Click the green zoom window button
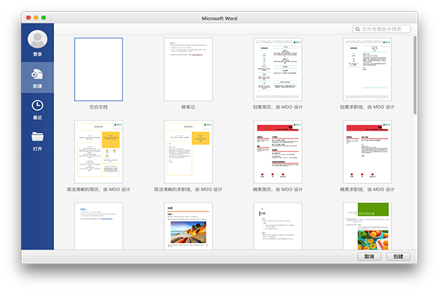The width and height of the screenshot is (439, 292). pyautogui.click(x=43, y=18)
